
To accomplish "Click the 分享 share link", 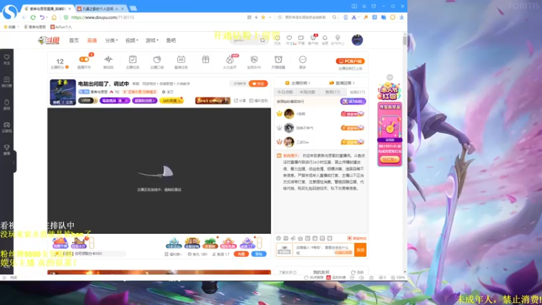I will 240,100.
